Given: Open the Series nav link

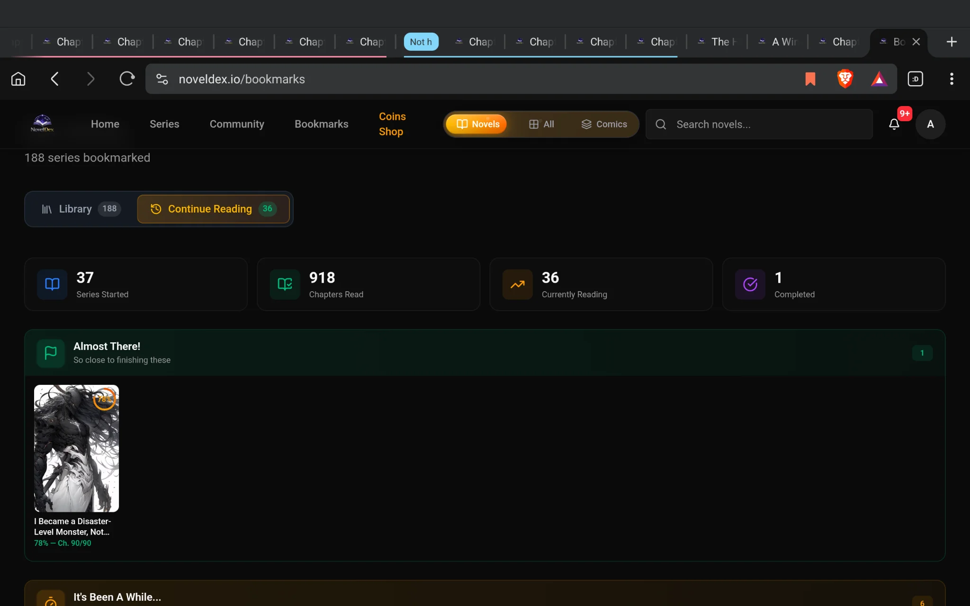Looking at the screenshot, I should click(164, 124).
